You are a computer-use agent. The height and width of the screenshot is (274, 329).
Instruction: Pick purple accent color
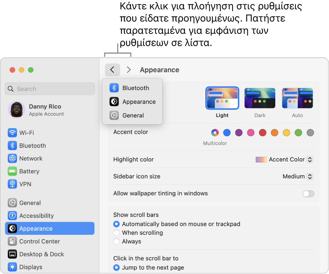point(239,133)
